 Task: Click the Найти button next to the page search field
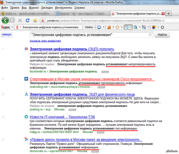click(162, 35)
